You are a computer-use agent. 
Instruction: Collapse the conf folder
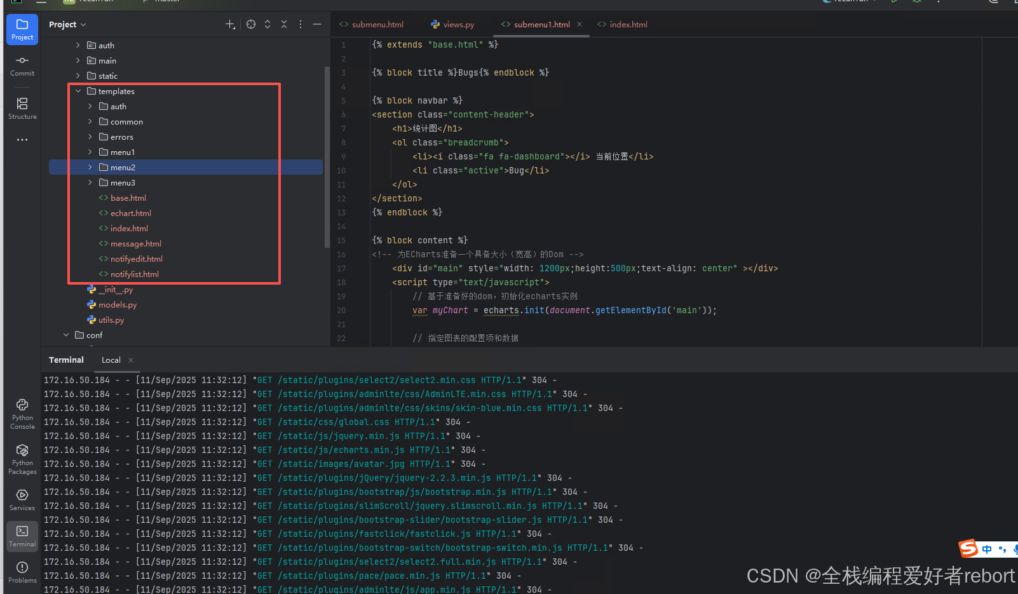[67, 335]
